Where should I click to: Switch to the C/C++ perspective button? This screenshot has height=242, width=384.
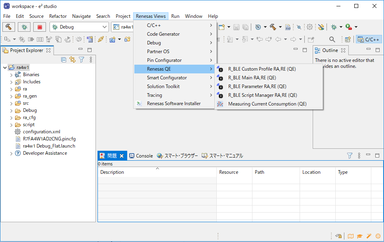(369, 39)
